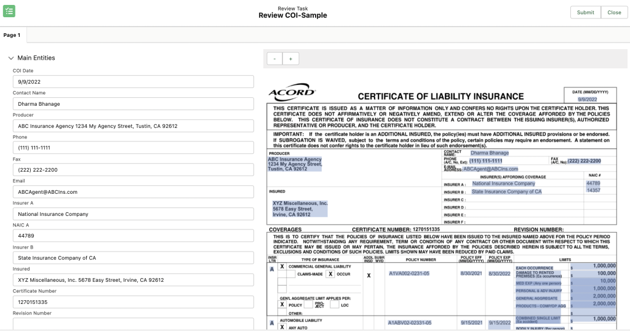Click automobile policy expiry date 9/15/2022

(500, 322)
